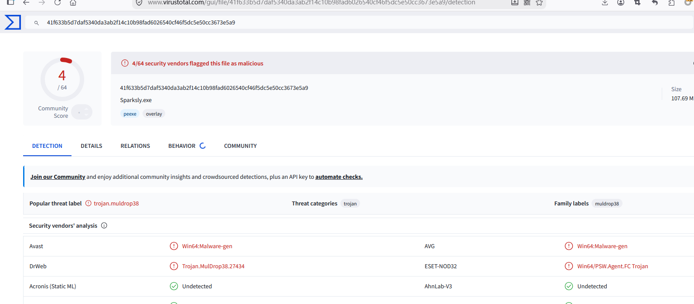Click the Win64/PSW.Agent.FC Trojan result

(612, 266)
